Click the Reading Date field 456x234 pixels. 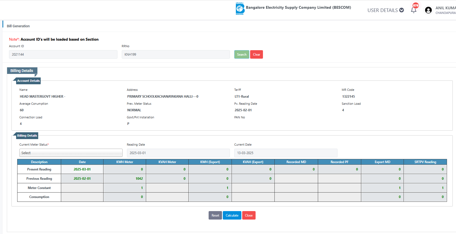click(x=178, y=153)
